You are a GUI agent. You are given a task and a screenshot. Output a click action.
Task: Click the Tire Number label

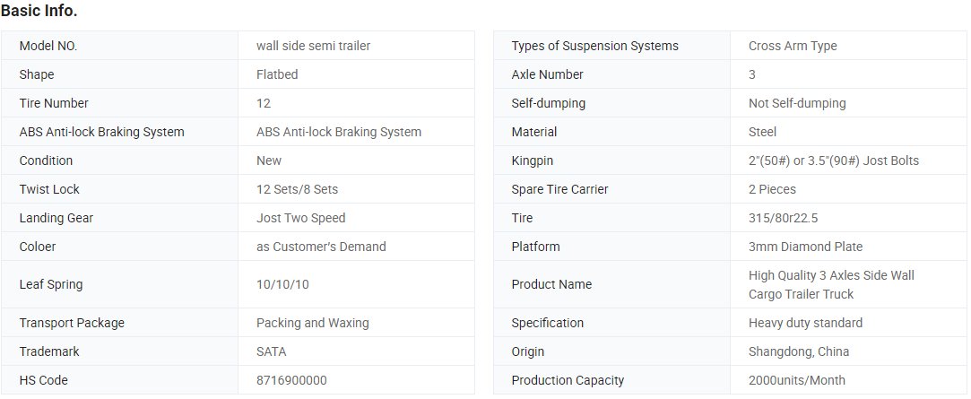tap(54, 103)
